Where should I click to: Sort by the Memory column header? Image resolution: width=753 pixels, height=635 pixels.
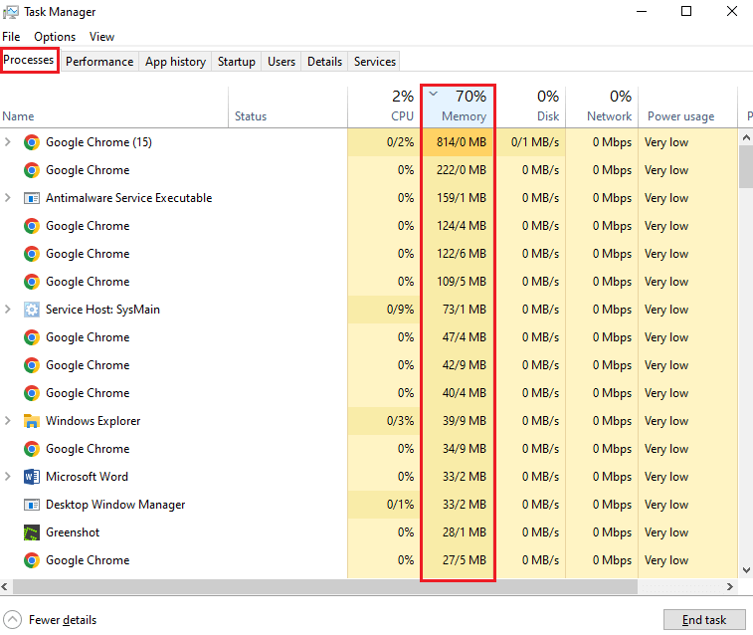click(458, 106)
